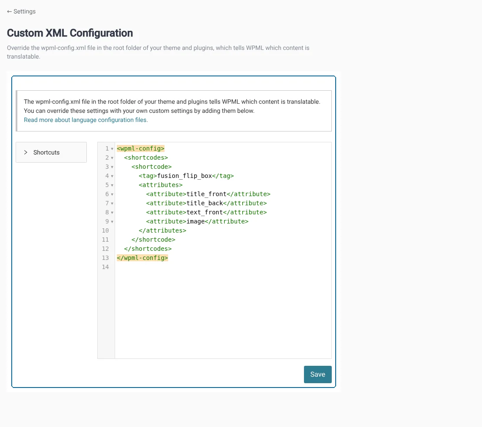Viewport: 482px width, 427px height.
Task: Collapse the fold arrow on line 5
Action: (112, 185)
